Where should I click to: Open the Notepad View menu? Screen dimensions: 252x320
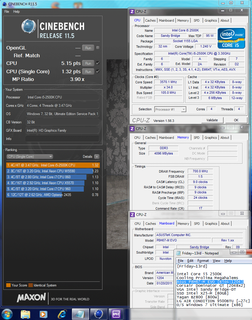pos(216,261)
